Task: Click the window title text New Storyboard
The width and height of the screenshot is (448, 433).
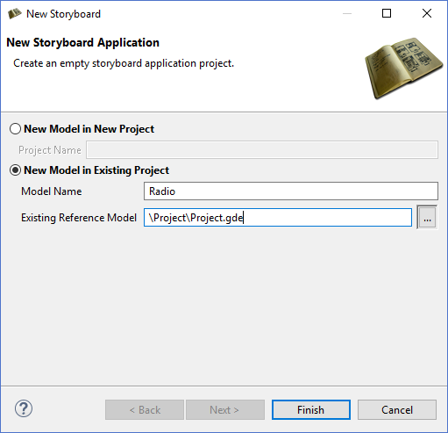Action: pyautogui.click(x=63, y=14)
